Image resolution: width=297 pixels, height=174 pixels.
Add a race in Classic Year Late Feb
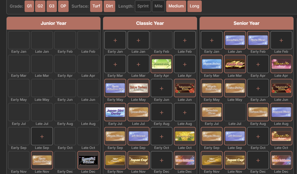click(x=185, y=40)
